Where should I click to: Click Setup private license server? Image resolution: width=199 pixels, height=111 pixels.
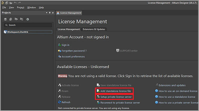point(116,97)
